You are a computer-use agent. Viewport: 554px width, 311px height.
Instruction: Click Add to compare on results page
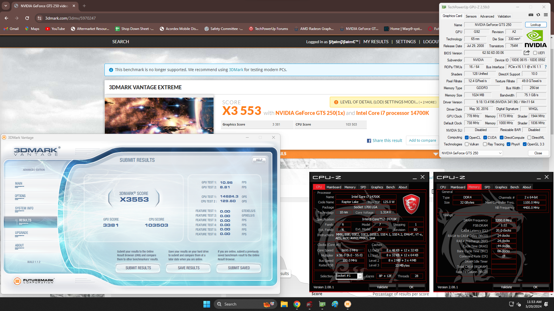coord(422,141)
